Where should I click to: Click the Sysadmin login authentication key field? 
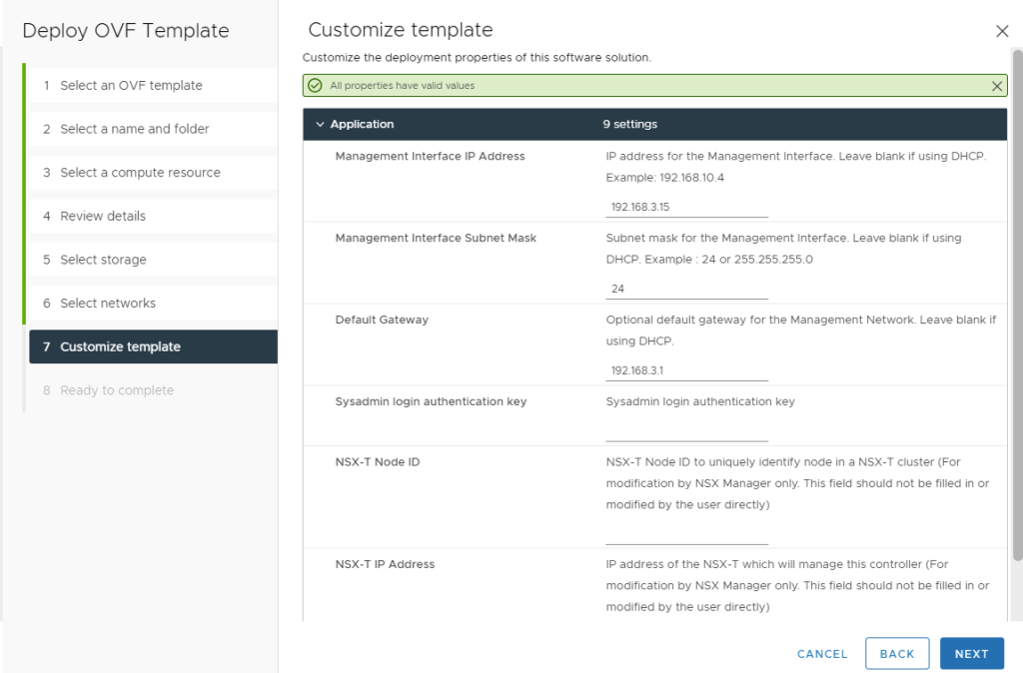pos(686,431)
